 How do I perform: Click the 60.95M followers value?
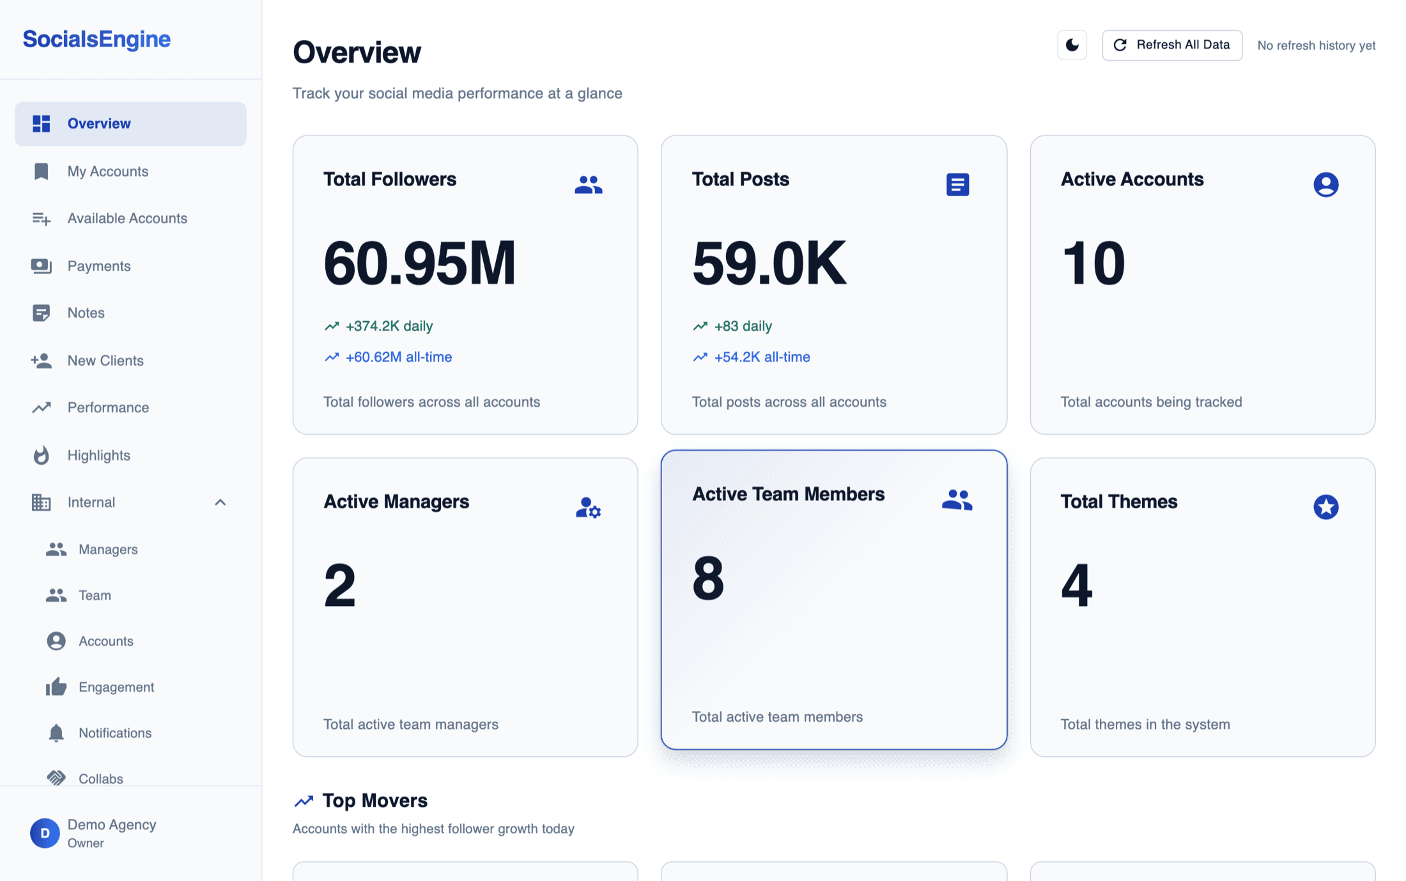419,263
